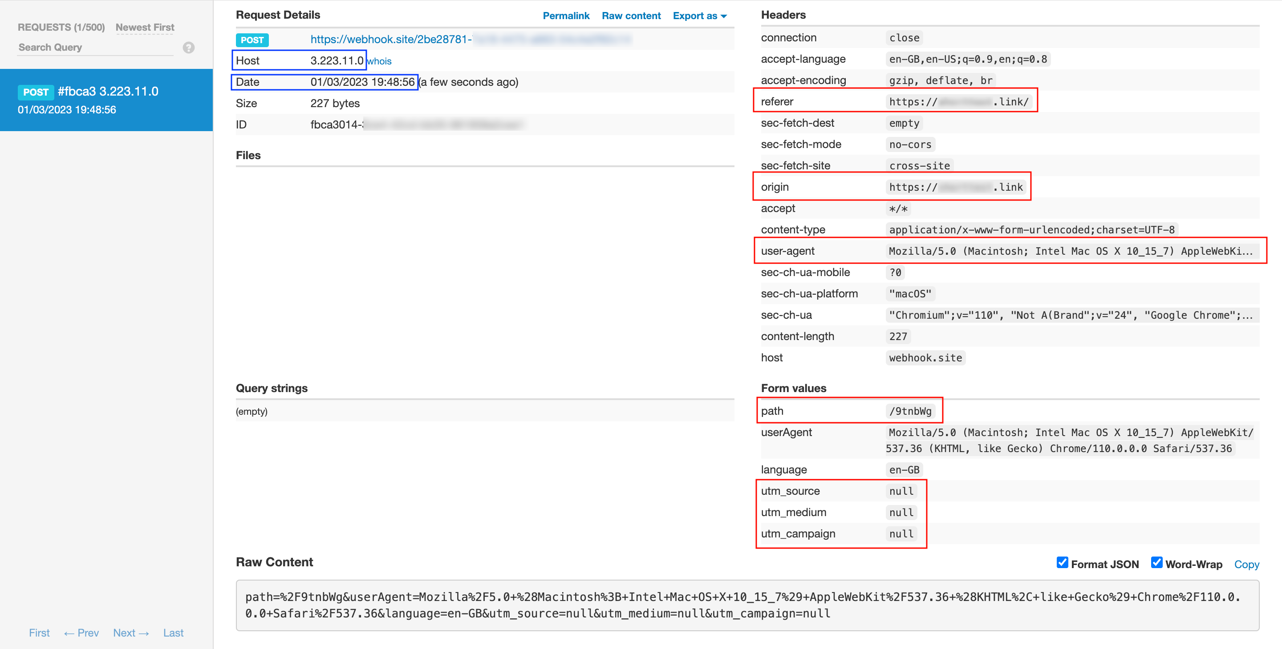Click the help question mark icon
Image resolution: width=1282 pixels, height=649 pixels.
click(188, 48)
